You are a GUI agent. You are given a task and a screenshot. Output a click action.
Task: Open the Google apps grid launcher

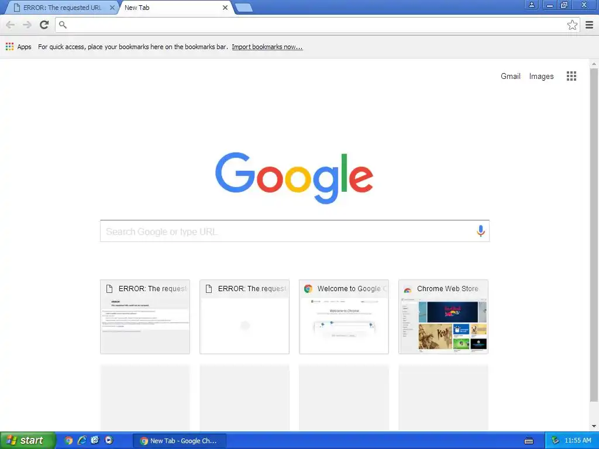point(572,76)
